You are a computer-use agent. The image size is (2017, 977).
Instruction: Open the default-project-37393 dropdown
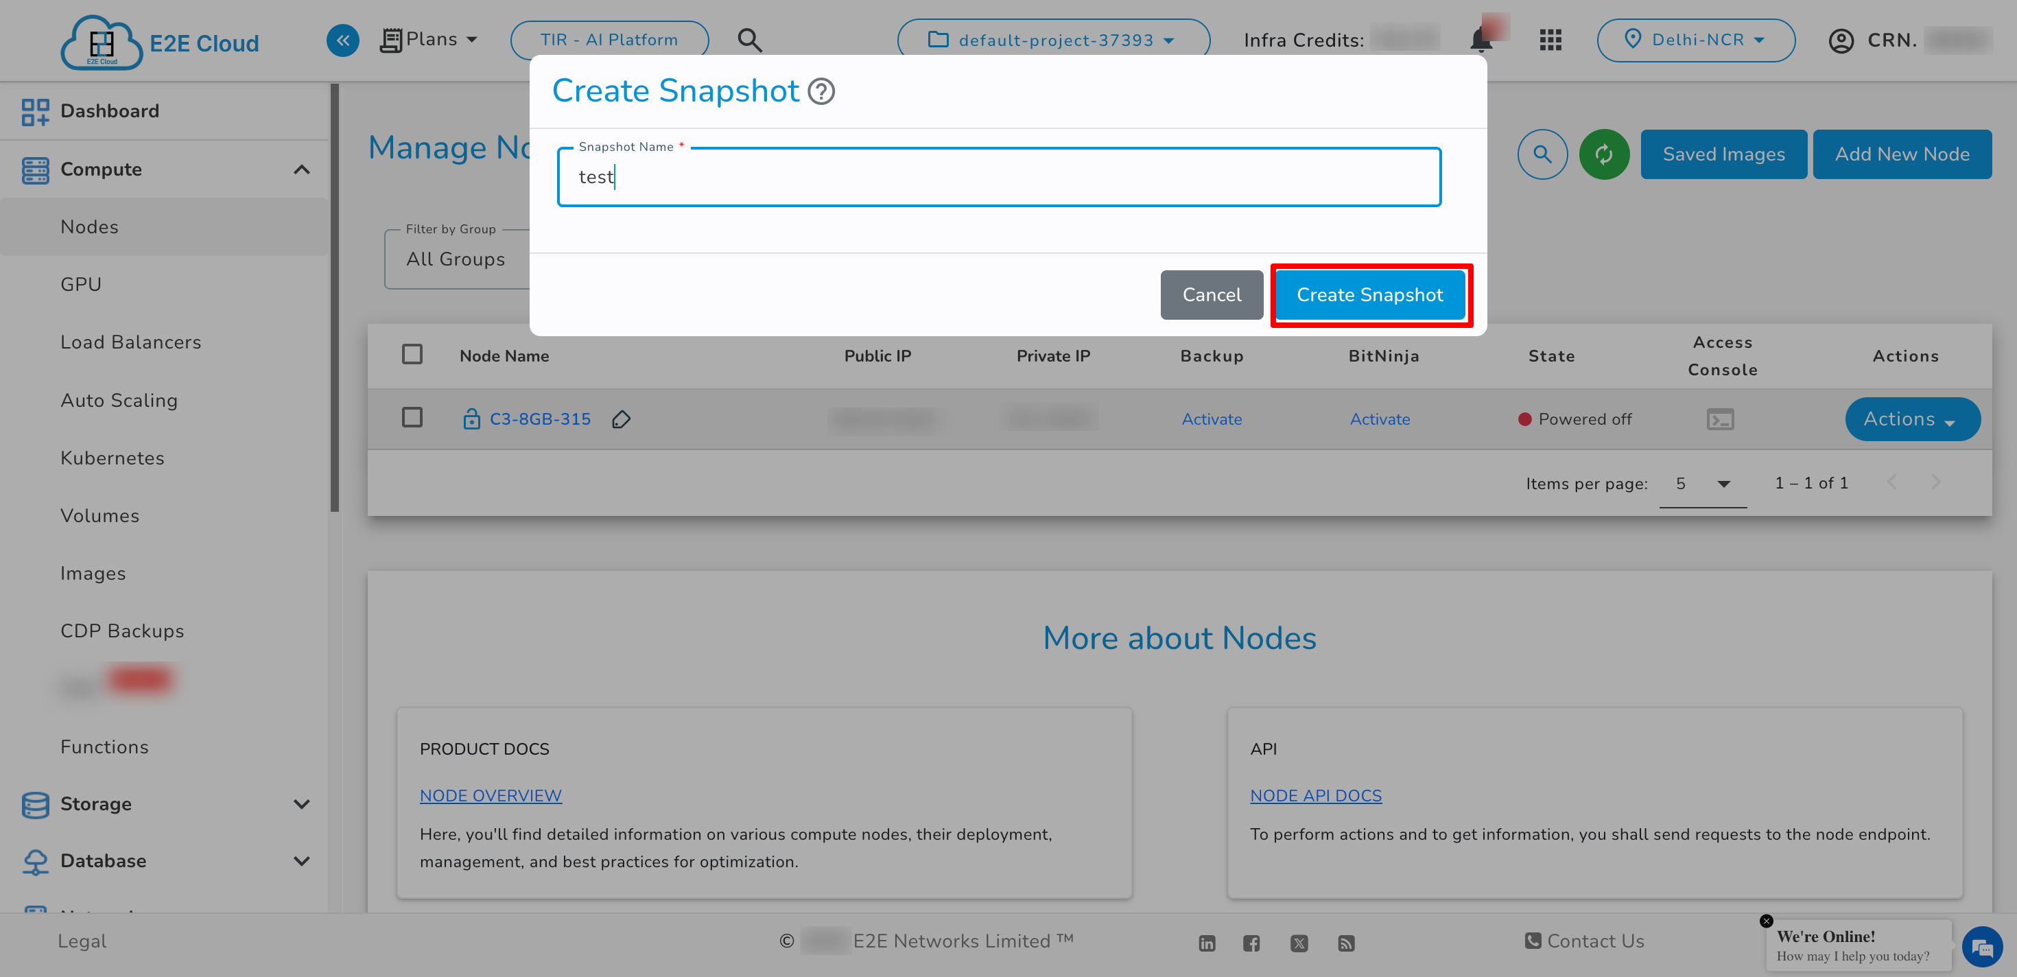1053,39
